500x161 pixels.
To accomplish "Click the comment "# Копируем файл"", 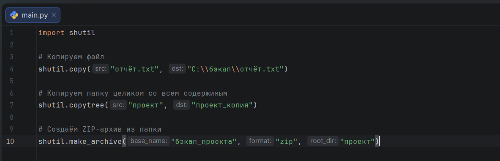I will click(x=71, y=57).
